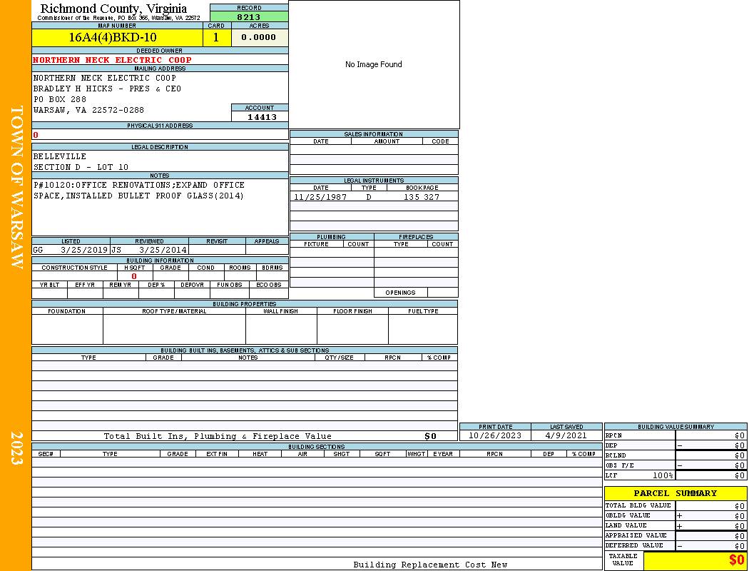Click the legal instrument date 11/25/1987
749x571 pixels.
[320, 197]
